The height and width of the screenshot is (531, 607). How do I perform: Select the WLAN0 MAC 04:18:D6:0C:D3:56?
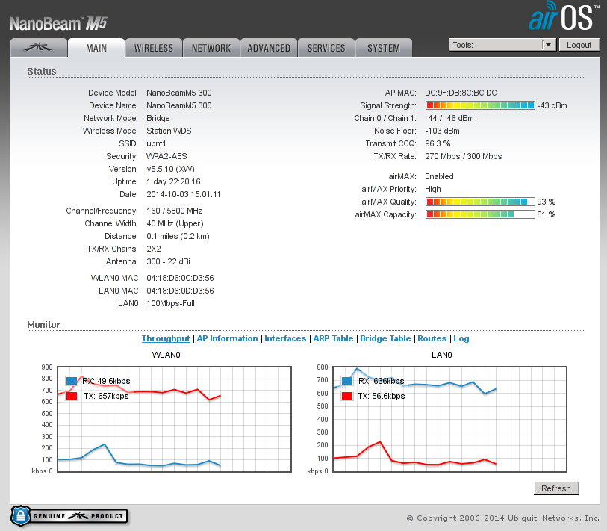[x=180, y=278]
